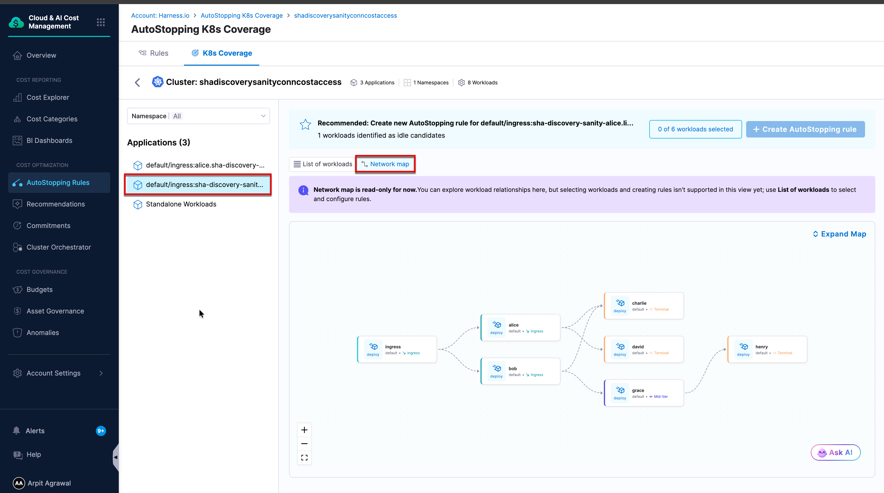The image size is (884, 493).
Task: Switch to the Rules tab
Action: click(x=153, y=53)
